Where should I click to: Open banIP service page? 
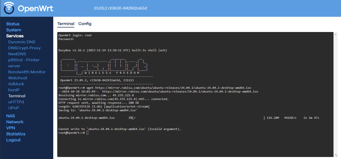click(x=14, y=90)
